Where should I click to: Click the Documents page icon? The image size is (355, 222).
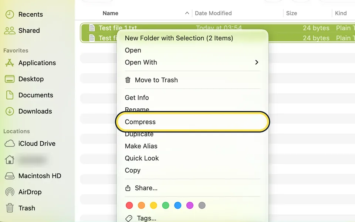(10, 95)
